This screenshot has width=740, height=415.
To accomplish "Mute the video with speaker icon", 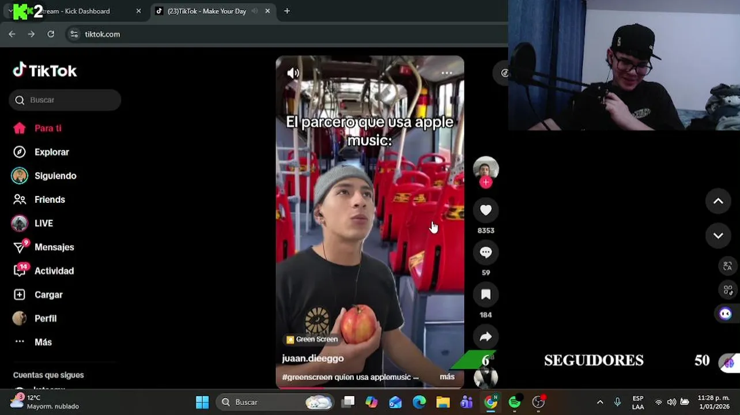I will point(293,73).
